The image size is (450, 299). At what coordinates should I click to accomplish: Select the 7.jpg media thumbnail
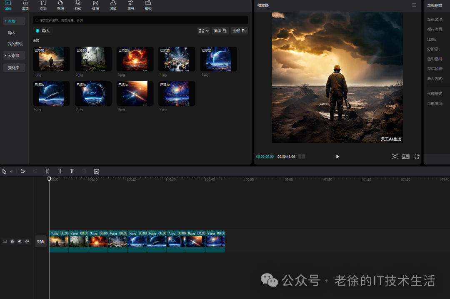click(x=93, y=93)
